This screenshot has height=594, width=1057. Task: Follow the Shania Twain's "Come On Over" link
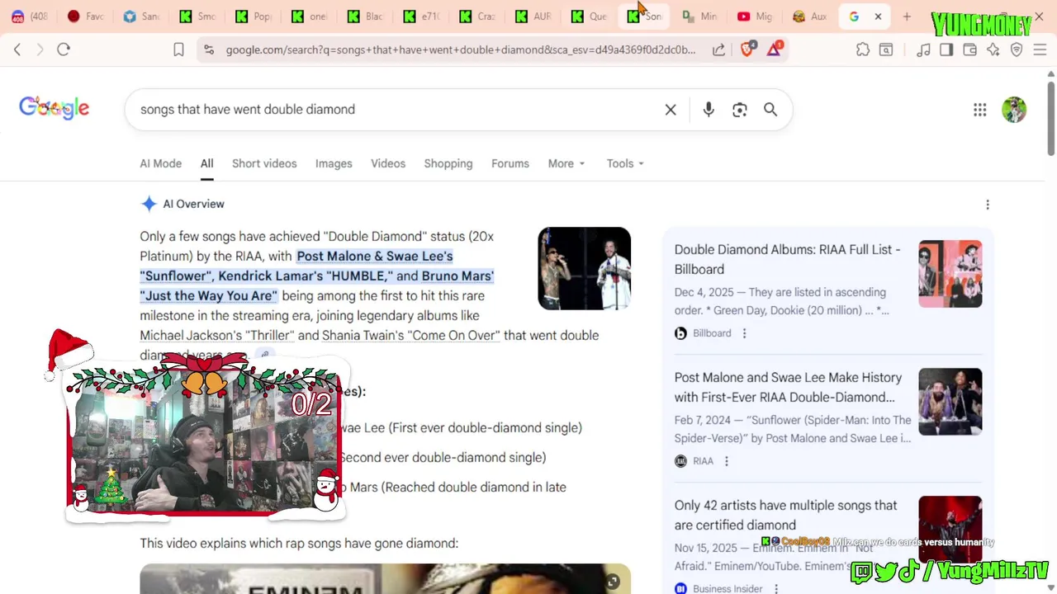[x=411, y=335]
